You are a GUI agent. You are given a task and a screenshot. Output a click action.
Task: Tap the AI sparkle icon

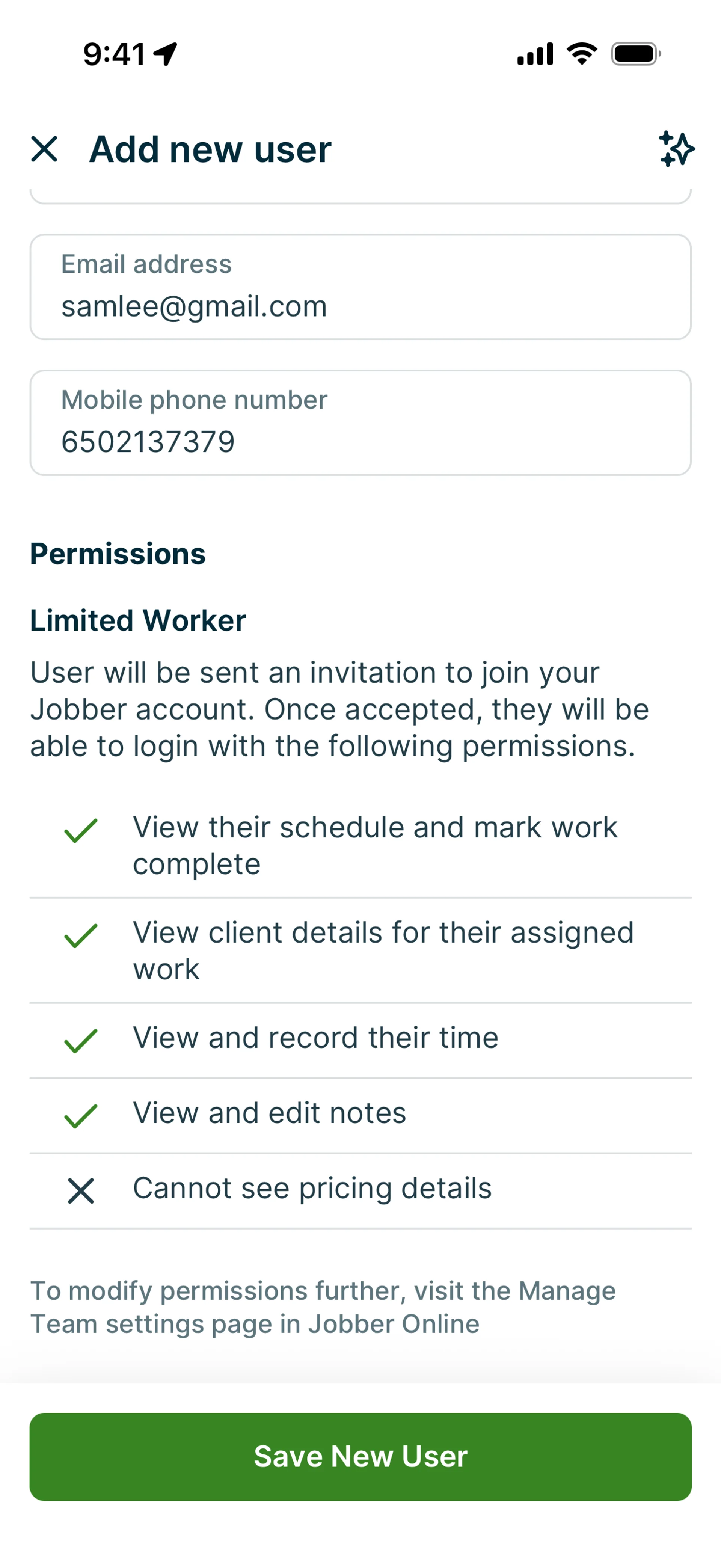click(x=676, y=149)
